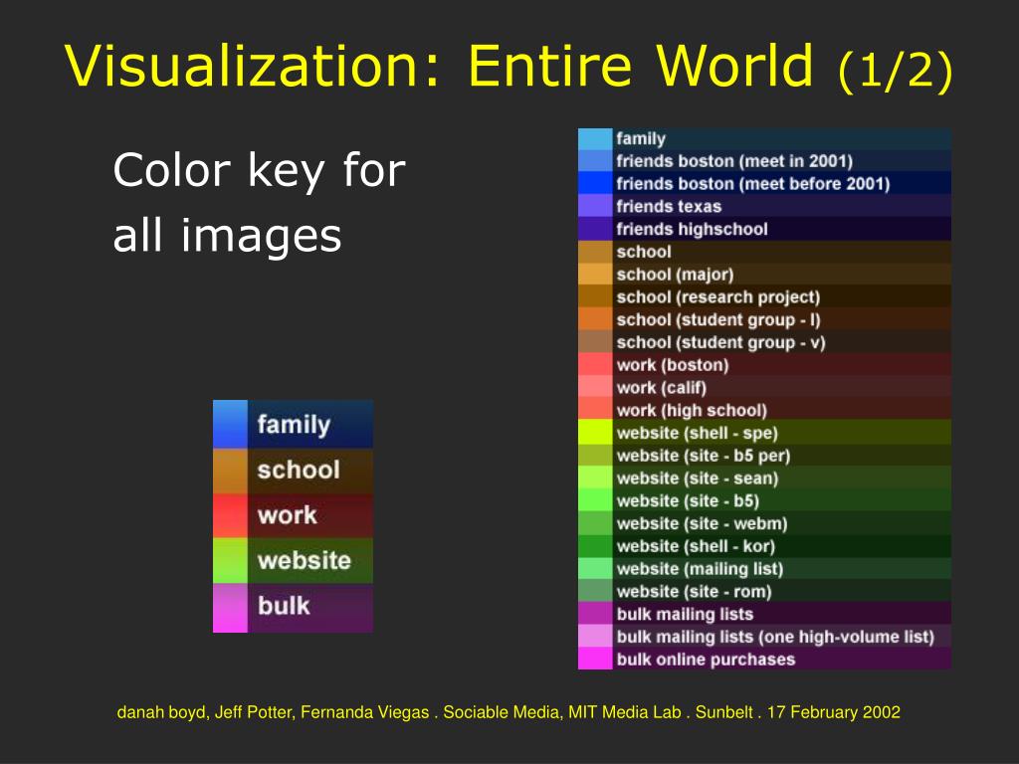Viewport: 1019px width, 764px height.
Task: Click the purple swatch next to friends texas
Action: tap(595, 207)
